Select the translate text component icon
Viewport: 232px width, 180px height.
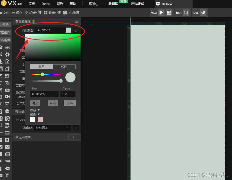pyautogui.click(x=7, y=83)
